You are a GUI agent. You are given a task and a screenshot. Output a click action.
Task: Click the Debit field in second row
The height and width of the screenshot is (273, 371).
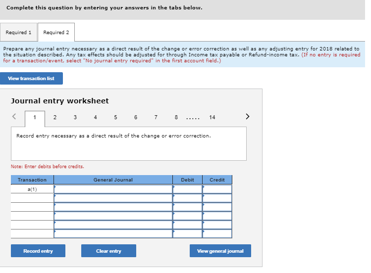pyautogui.click(x=187, y=198)
